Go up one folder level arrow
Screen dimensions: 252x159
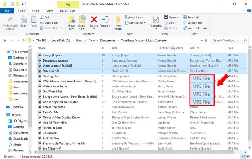click(23, 41)
